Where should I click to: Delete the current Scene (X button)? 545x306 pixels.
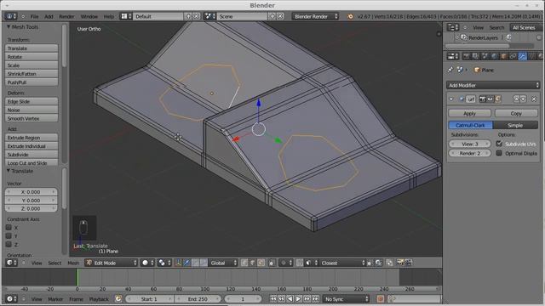280,16
